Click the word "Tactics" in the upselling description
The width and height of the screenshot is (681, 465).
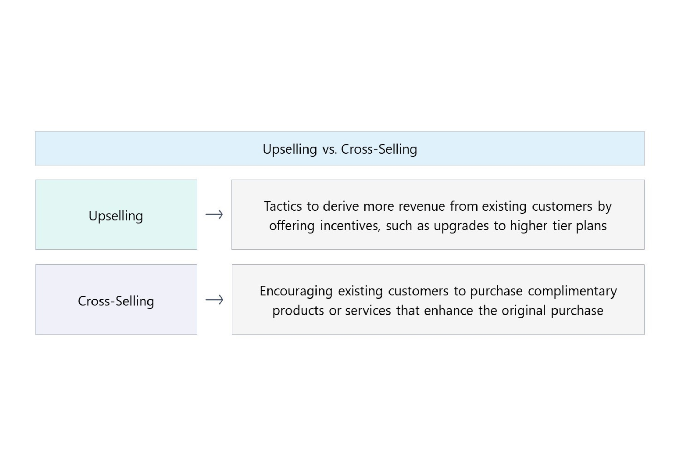coord(283,206)
